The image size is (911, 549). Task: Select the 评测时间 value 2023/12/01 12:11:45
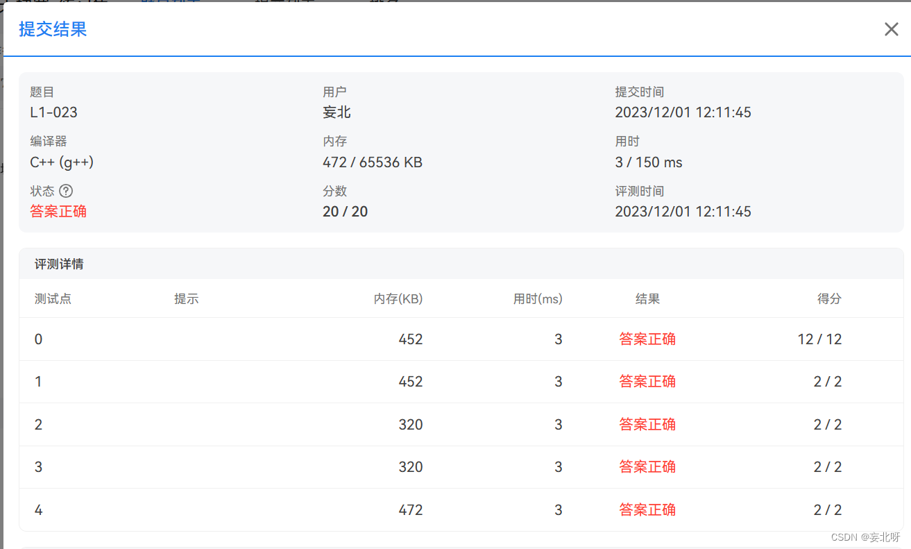tap(683, 212)
